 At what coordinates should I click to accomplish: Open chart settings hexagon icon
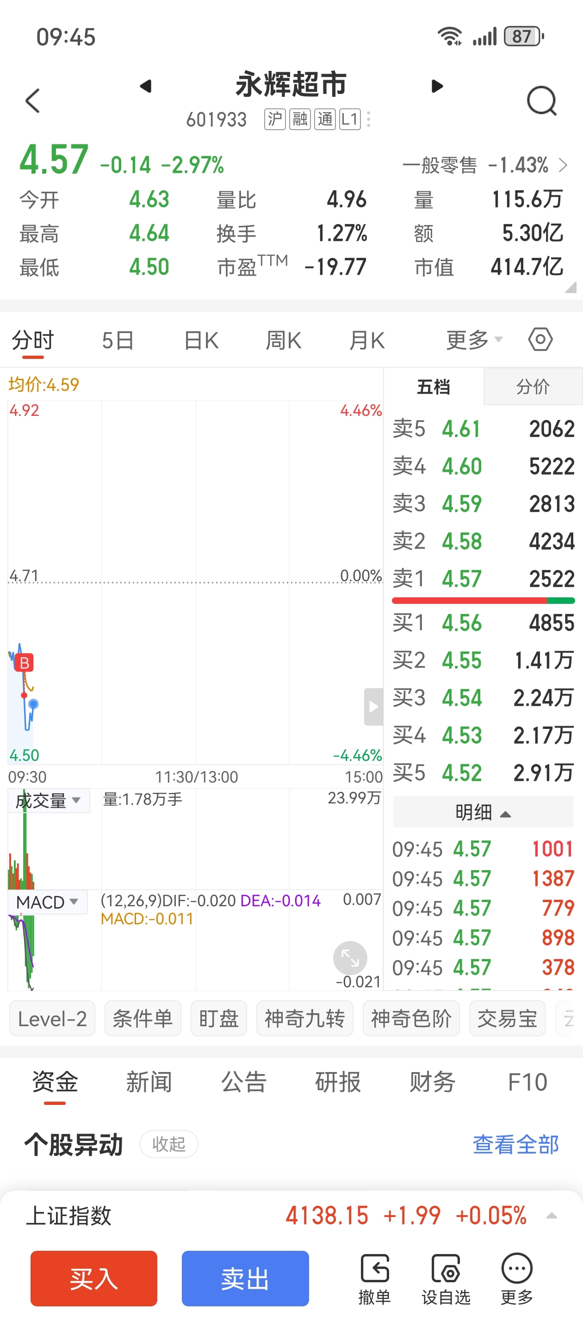pos(540,339)
